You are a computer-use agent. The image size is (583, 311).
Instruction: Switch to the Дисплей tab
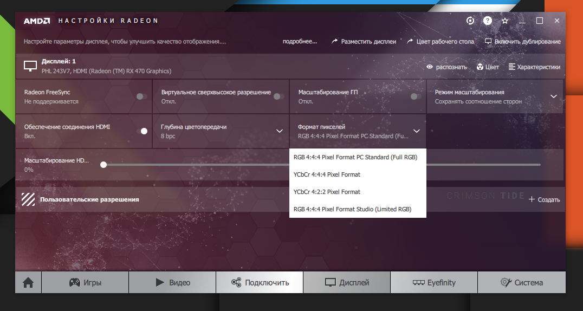(347, 283)
